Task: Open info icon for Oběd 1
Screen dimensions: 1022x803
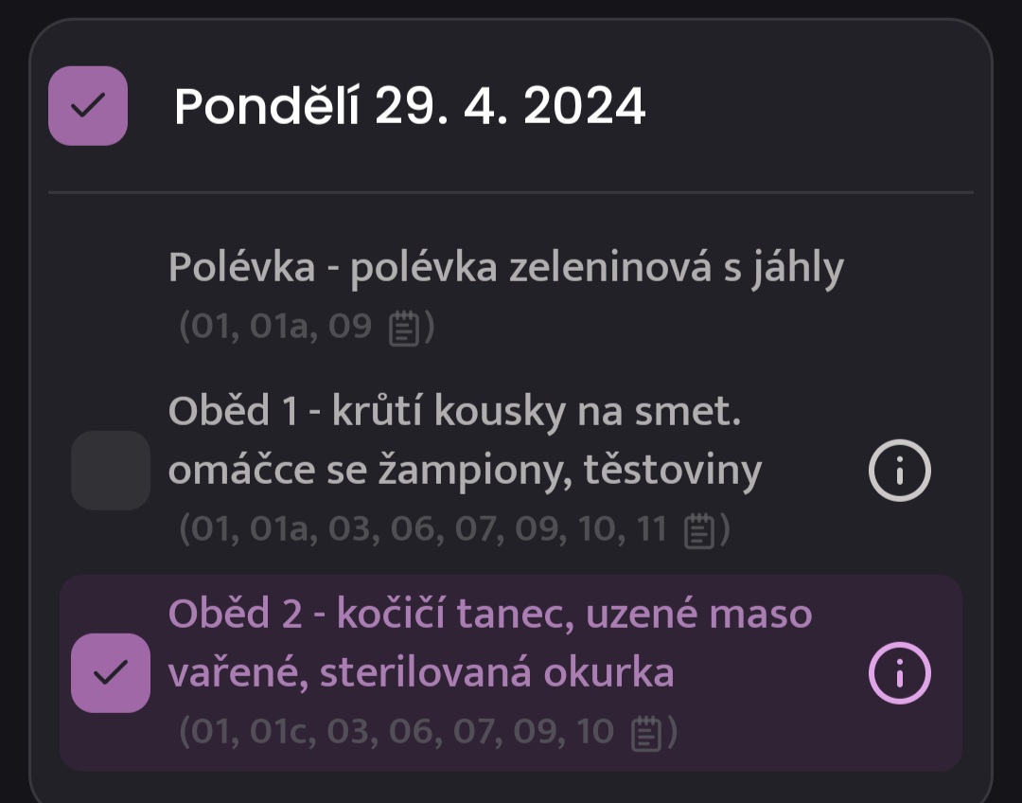Action: coord(900,471)
